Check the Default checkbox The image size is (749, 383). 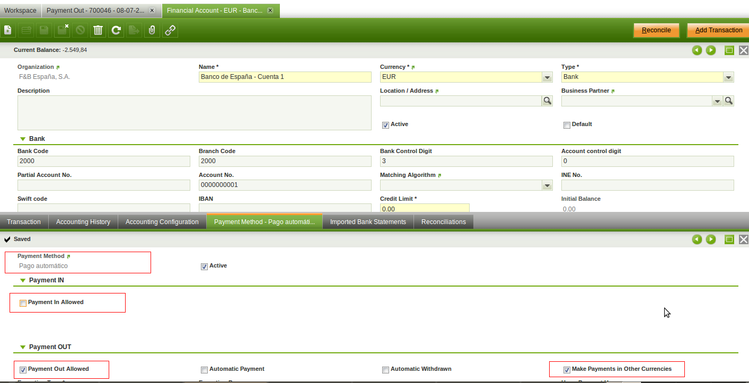coord(567,125)
